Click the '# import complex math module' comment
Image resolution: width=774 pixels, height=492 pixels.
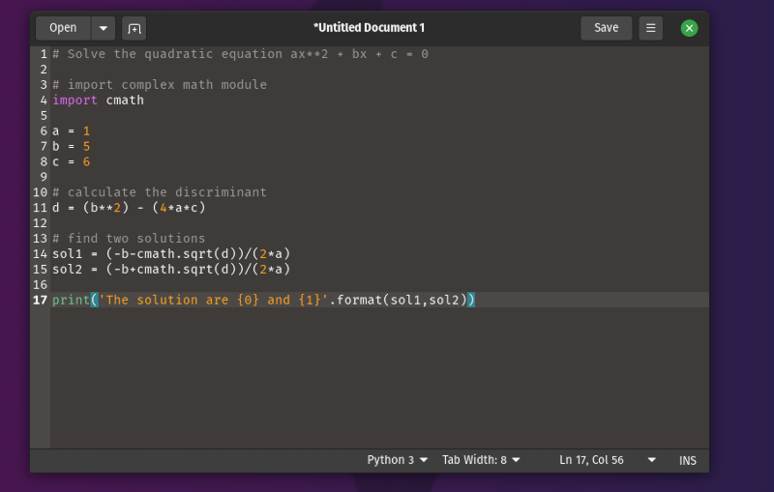160,85
